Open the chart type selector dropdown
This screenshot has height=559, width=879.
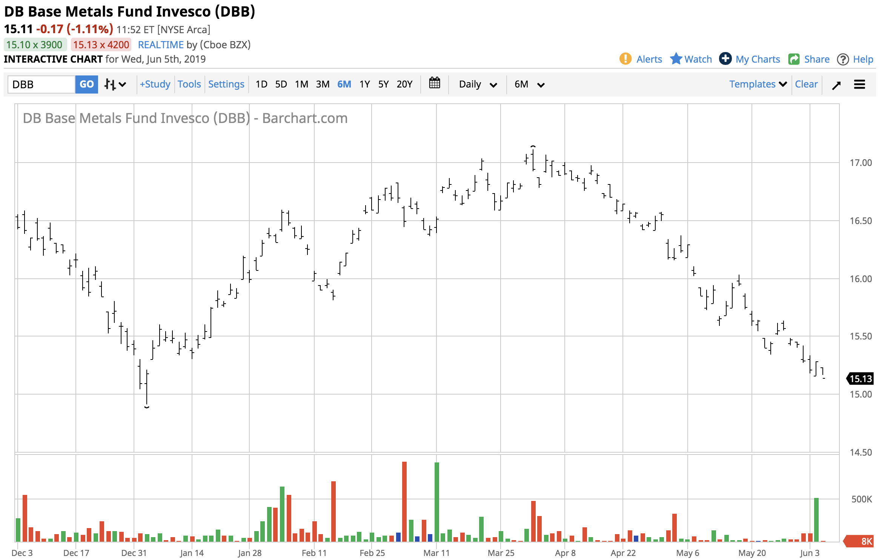[x=115, y=84]
